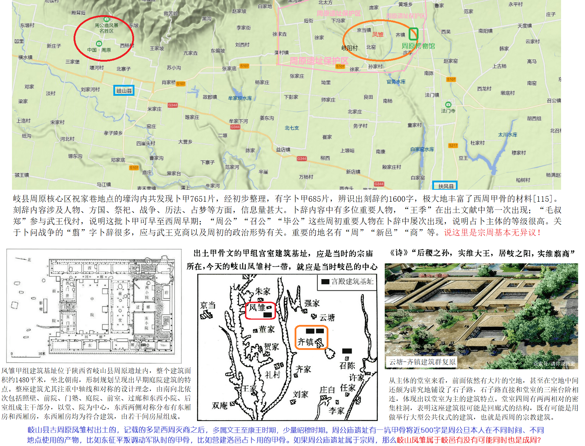
Task: Click the 白家窑水库 reservoir label
Action: pos(422,149)
